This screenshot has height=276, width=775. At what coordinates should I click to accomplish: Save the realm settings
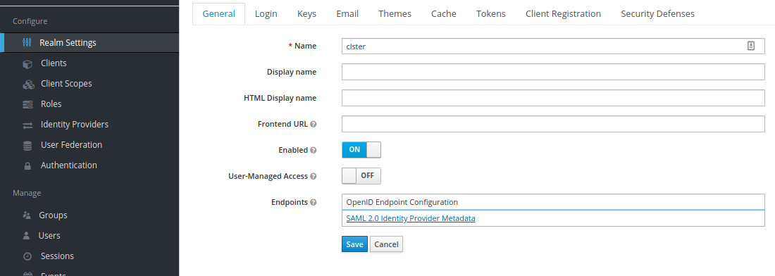click(x=354, y=244)
